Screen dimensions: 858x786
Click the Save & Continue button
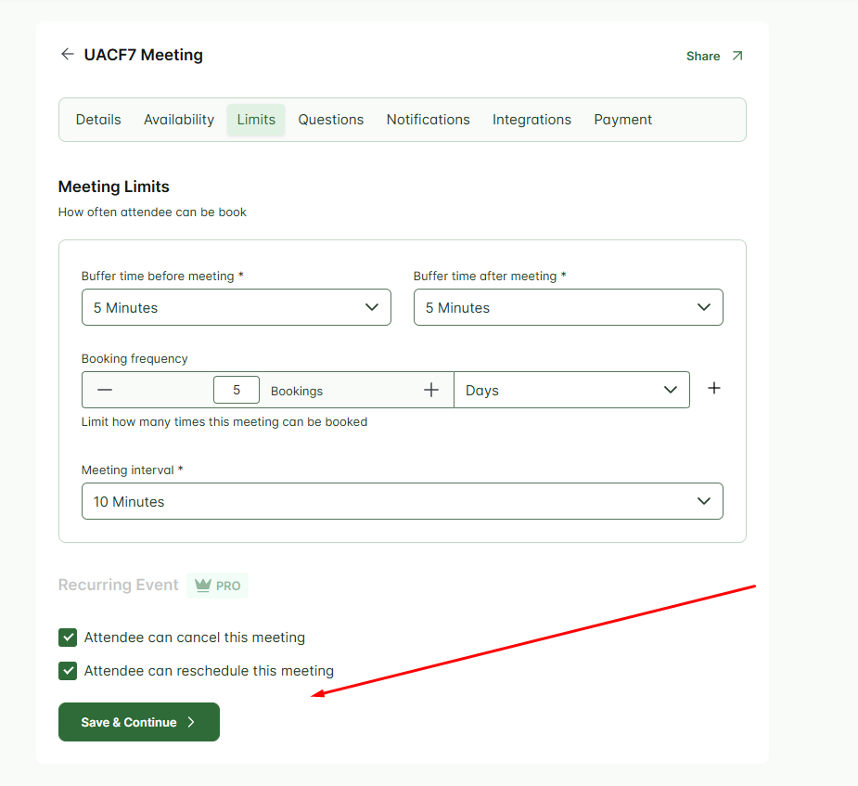tap(139, 722)
